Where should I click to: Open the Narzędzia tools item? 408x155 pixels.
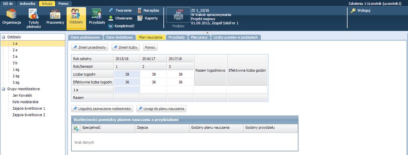148,10
